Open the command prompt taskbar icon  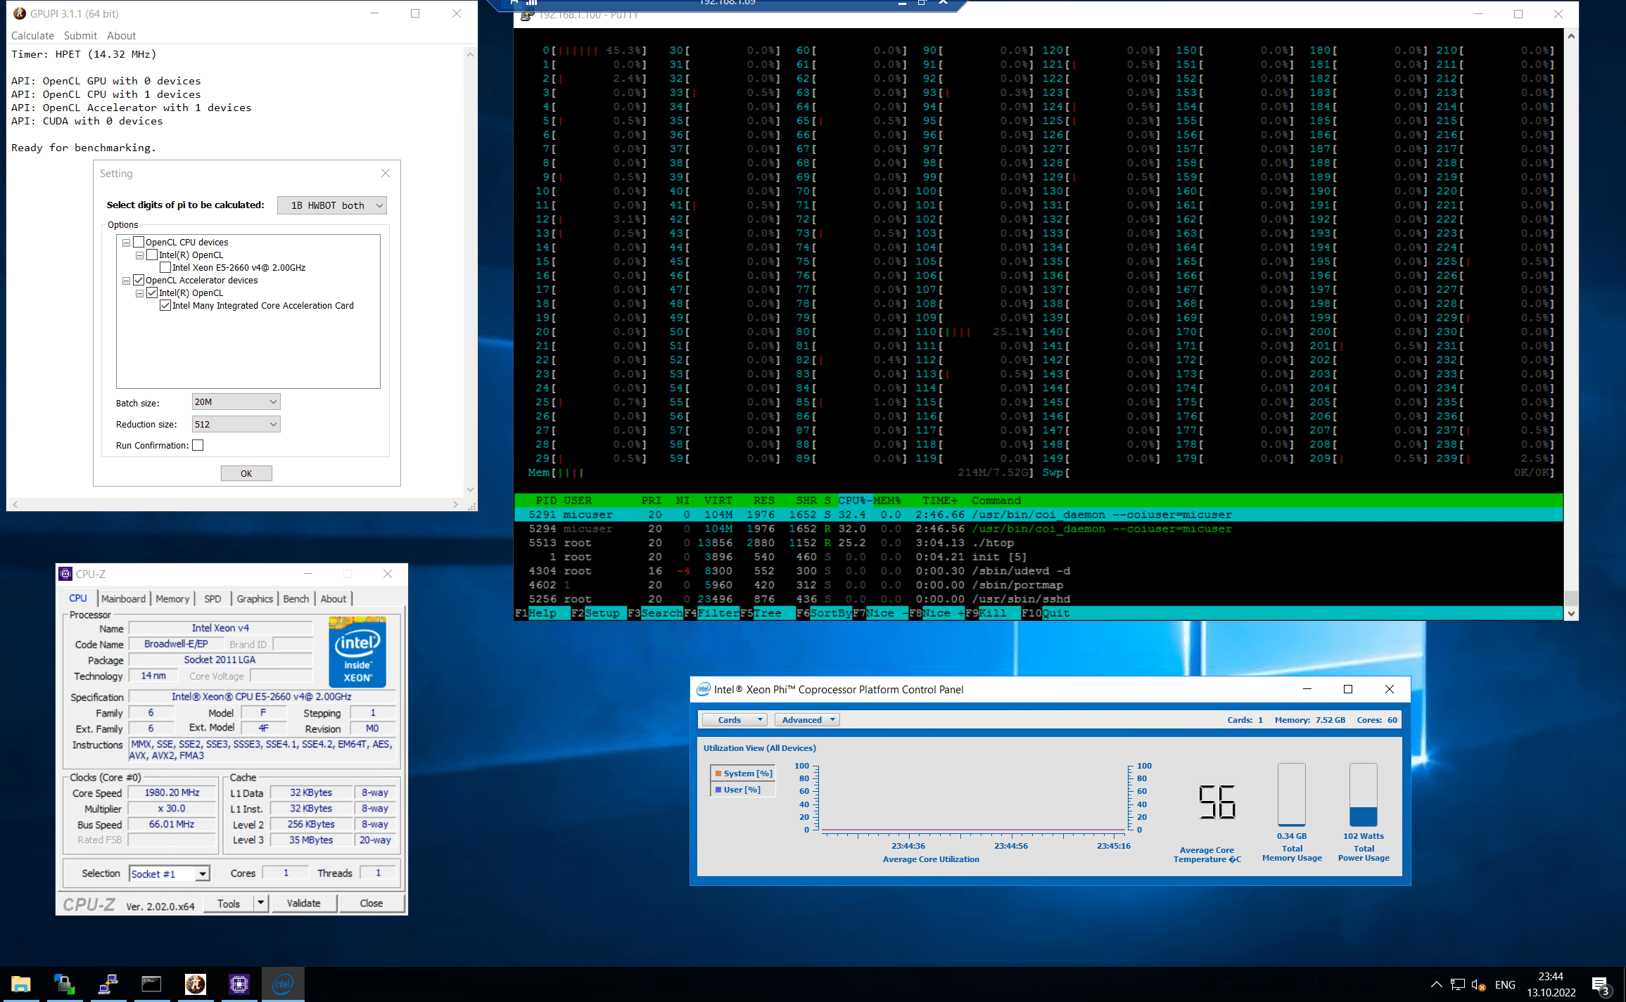(151, 984)
